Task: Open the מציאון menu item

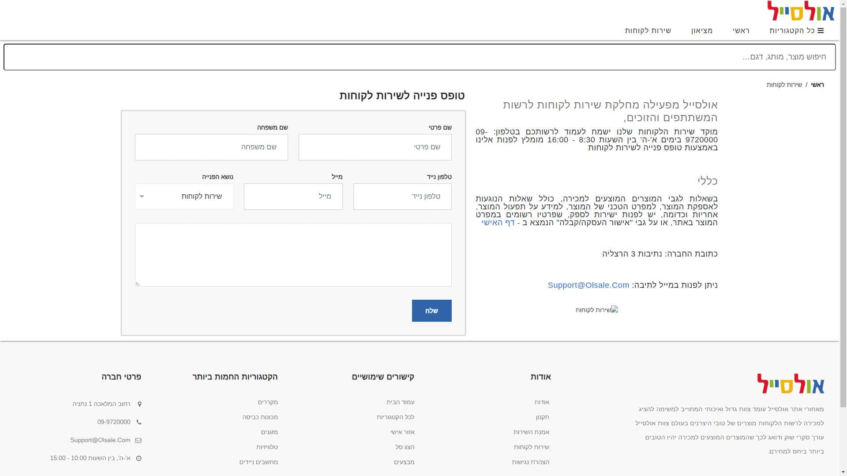Action: click(x=702, y=30)
